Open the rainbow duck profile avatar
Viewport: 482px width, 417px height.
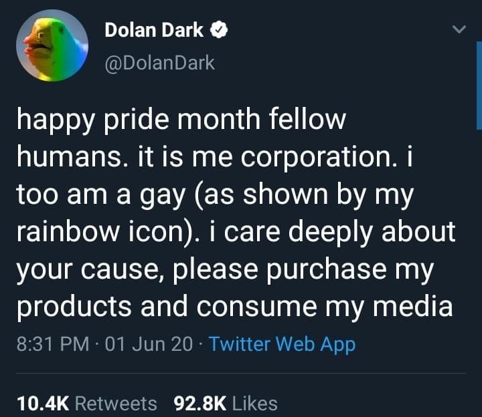[52, 45]
